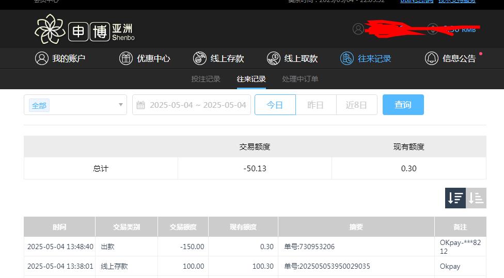Screen dimensions: 504x278
Task: Click the 摘要 column header
Action: tap(356, 226)
